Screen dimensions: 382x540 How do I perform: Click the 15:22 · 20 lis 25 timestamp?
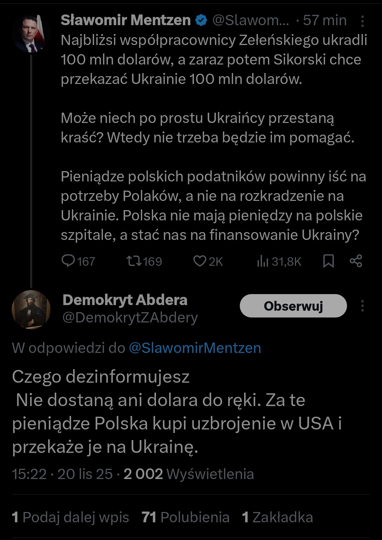[62, 474]
